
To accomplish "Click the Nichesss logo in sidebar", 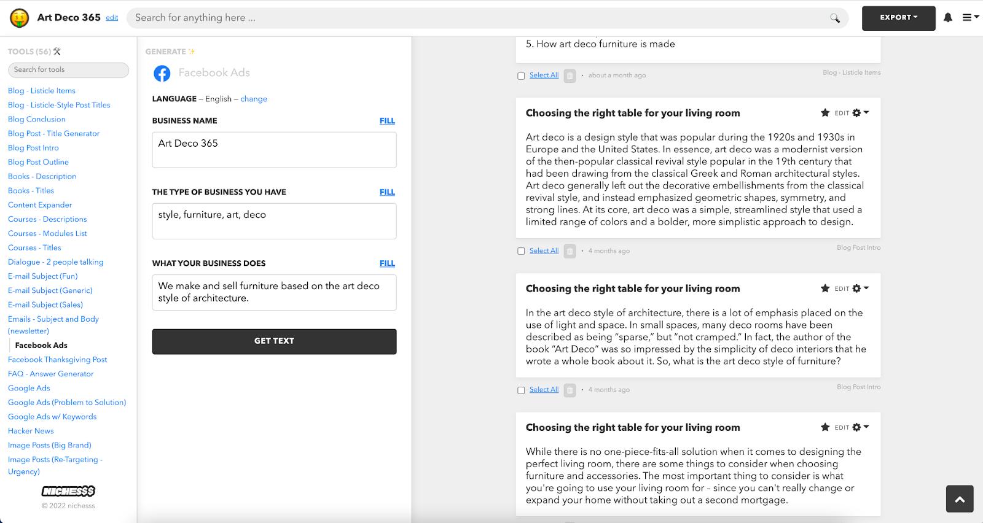I will (68, 491).
